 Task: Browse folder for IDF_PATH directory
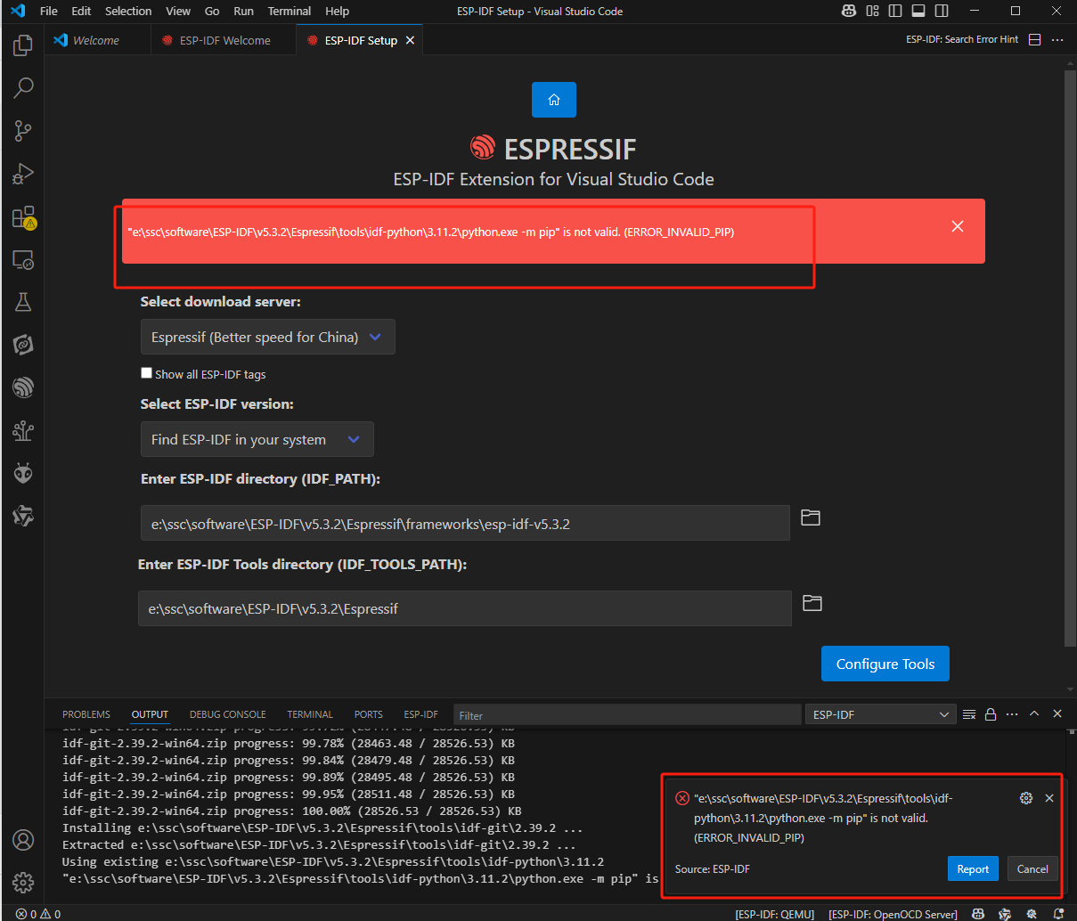coord(811,518)
